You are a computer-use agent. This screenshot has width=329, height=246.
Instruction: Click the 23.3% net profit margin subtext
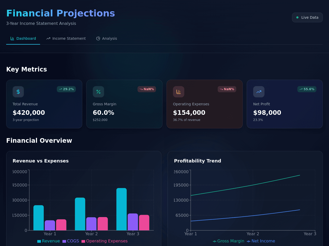(x=258, y=120)
